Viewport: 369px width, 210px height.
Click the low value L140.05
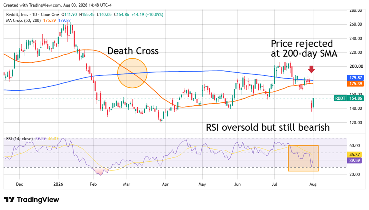[x=104, y=14]
